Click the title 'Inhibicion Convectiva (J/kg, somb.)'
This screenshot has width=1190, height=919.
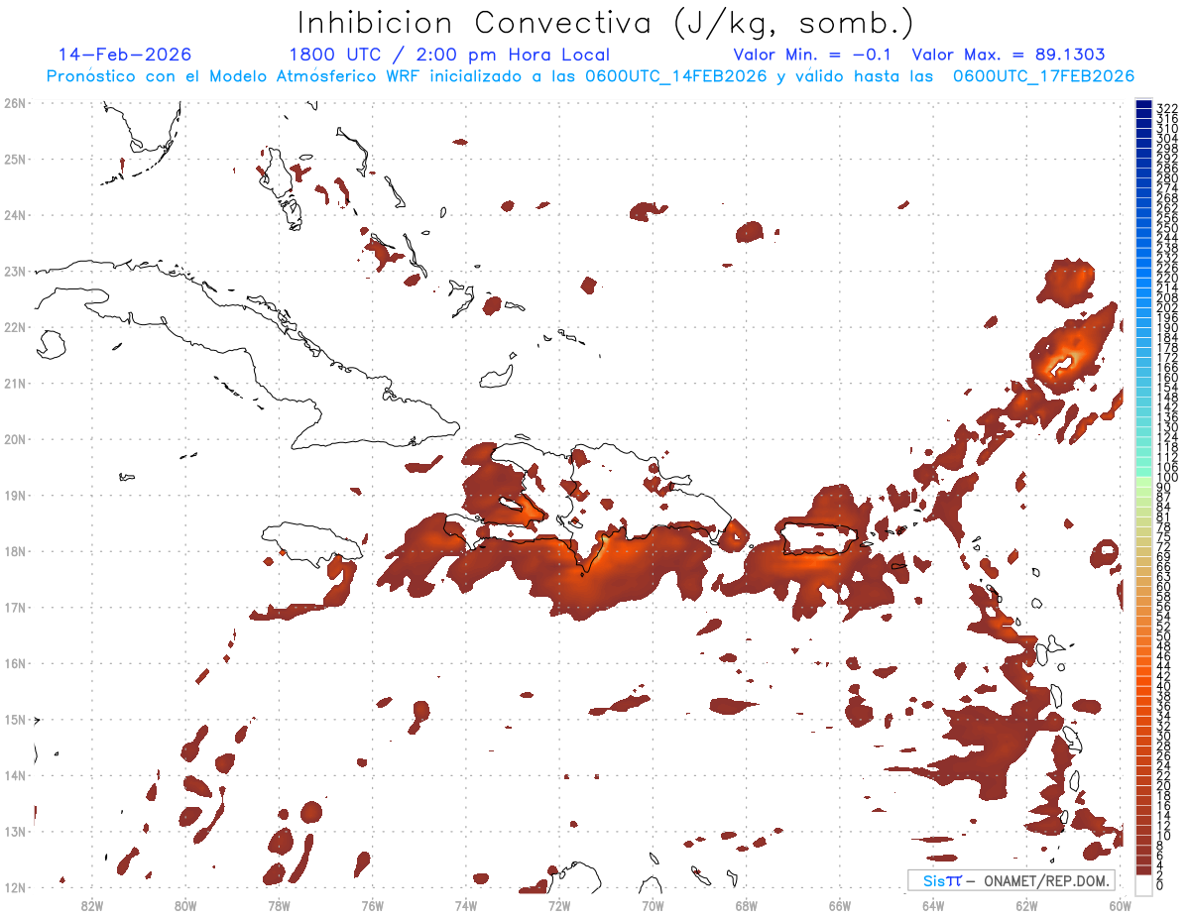pos(606,23)
